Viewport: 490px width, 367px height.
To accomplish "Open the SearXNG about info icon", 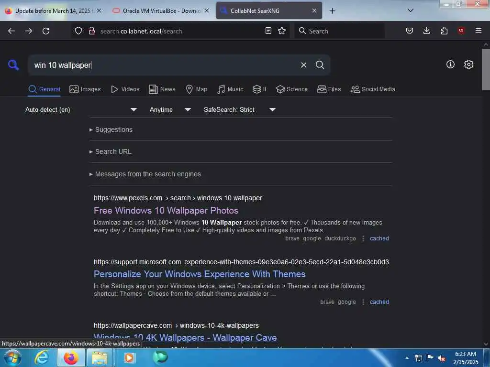I will click(x=450, y=65).
